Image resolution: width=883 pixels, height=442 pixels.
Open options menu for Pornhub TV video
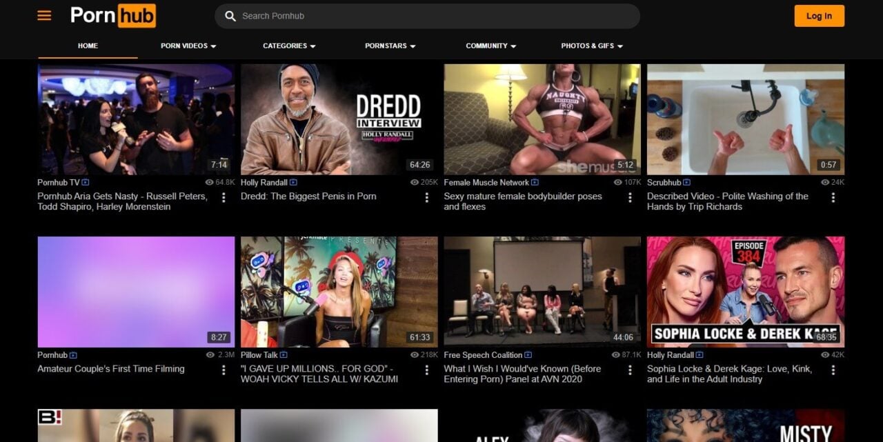click(224, 198)
